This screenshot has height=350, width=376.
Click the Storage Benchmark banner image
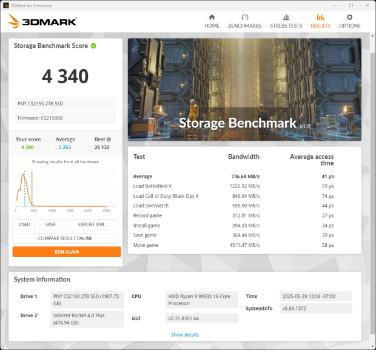click(244, 90)
